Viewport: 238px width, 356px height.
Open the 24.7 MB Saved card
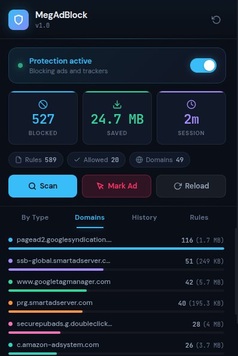pos(117,118)
